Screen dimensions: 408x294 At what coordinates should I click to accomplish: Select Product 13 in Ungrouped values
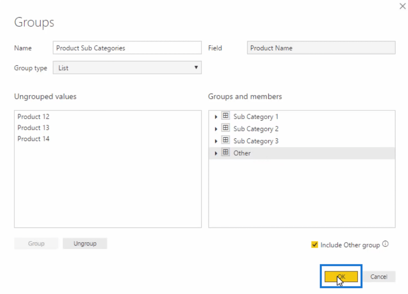(33, 128)
